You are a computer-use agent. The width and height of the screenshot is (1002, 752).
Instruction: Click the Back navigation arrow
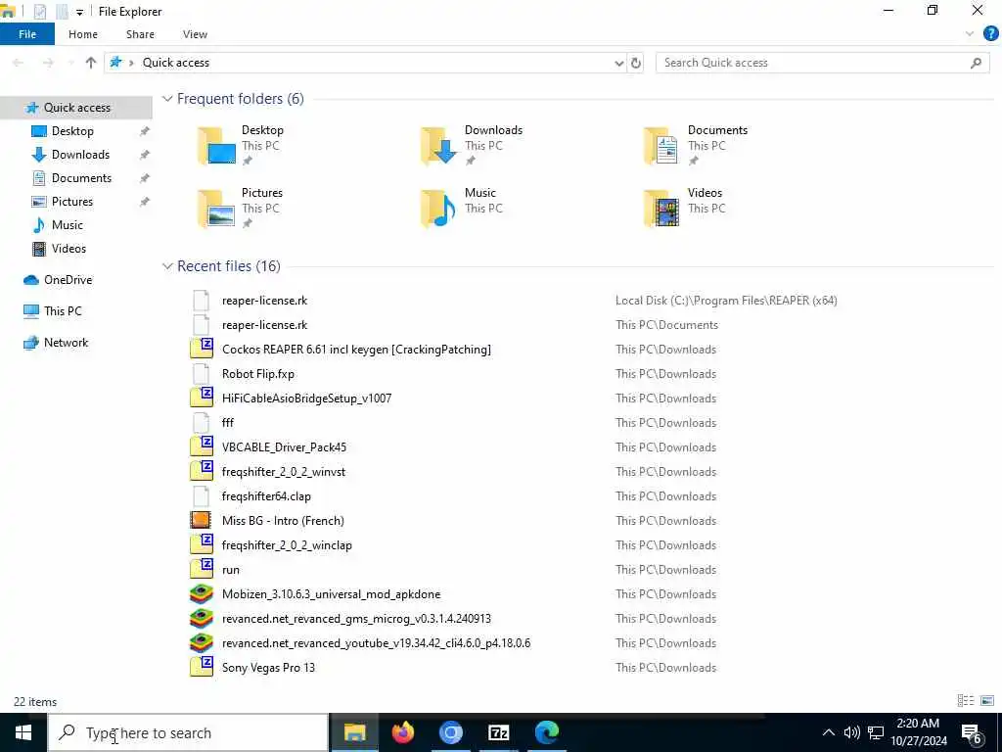pyautogui.click(x=18, y=63)
